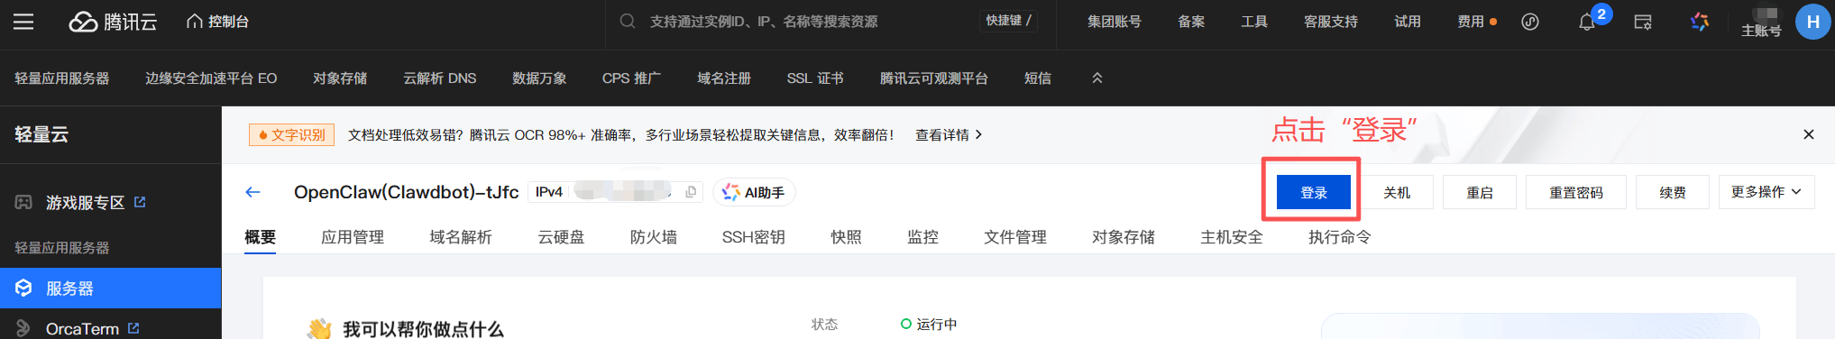1835x339 pixels.
Task: Select 服务器 in the sidebar
Action: [x=111, y=289]
